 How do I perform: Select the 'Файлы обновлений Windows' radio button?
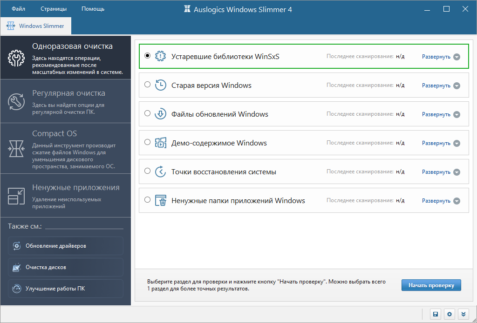(147, 113)
